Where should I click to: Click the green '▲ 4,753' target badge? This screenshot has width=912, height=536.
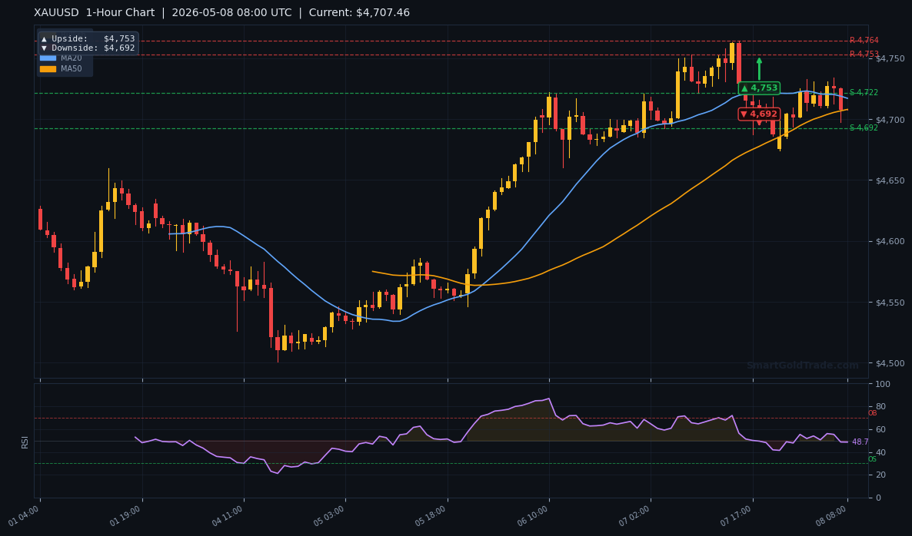click(x=759, y=88)
